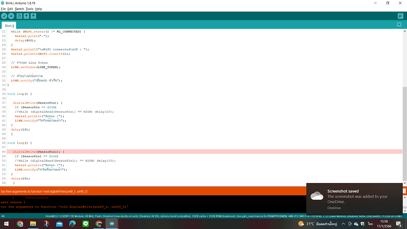Open Microsoft Edge from the taskbar
This screenshot has width=407, height=229.
[72, 224]
